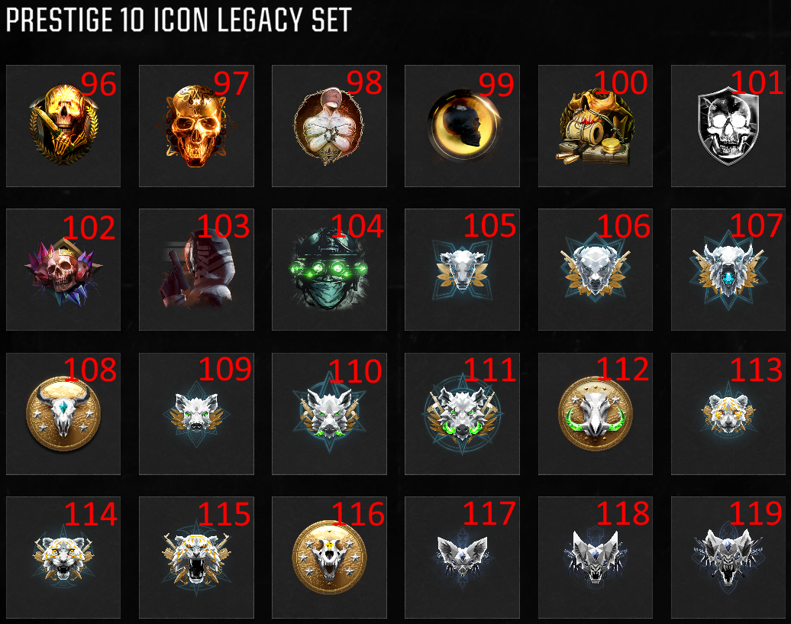This screenshot has width=791, height=624.
Task: Choose the flaming gold skull icon 97
Action: [x=196, y=125]
